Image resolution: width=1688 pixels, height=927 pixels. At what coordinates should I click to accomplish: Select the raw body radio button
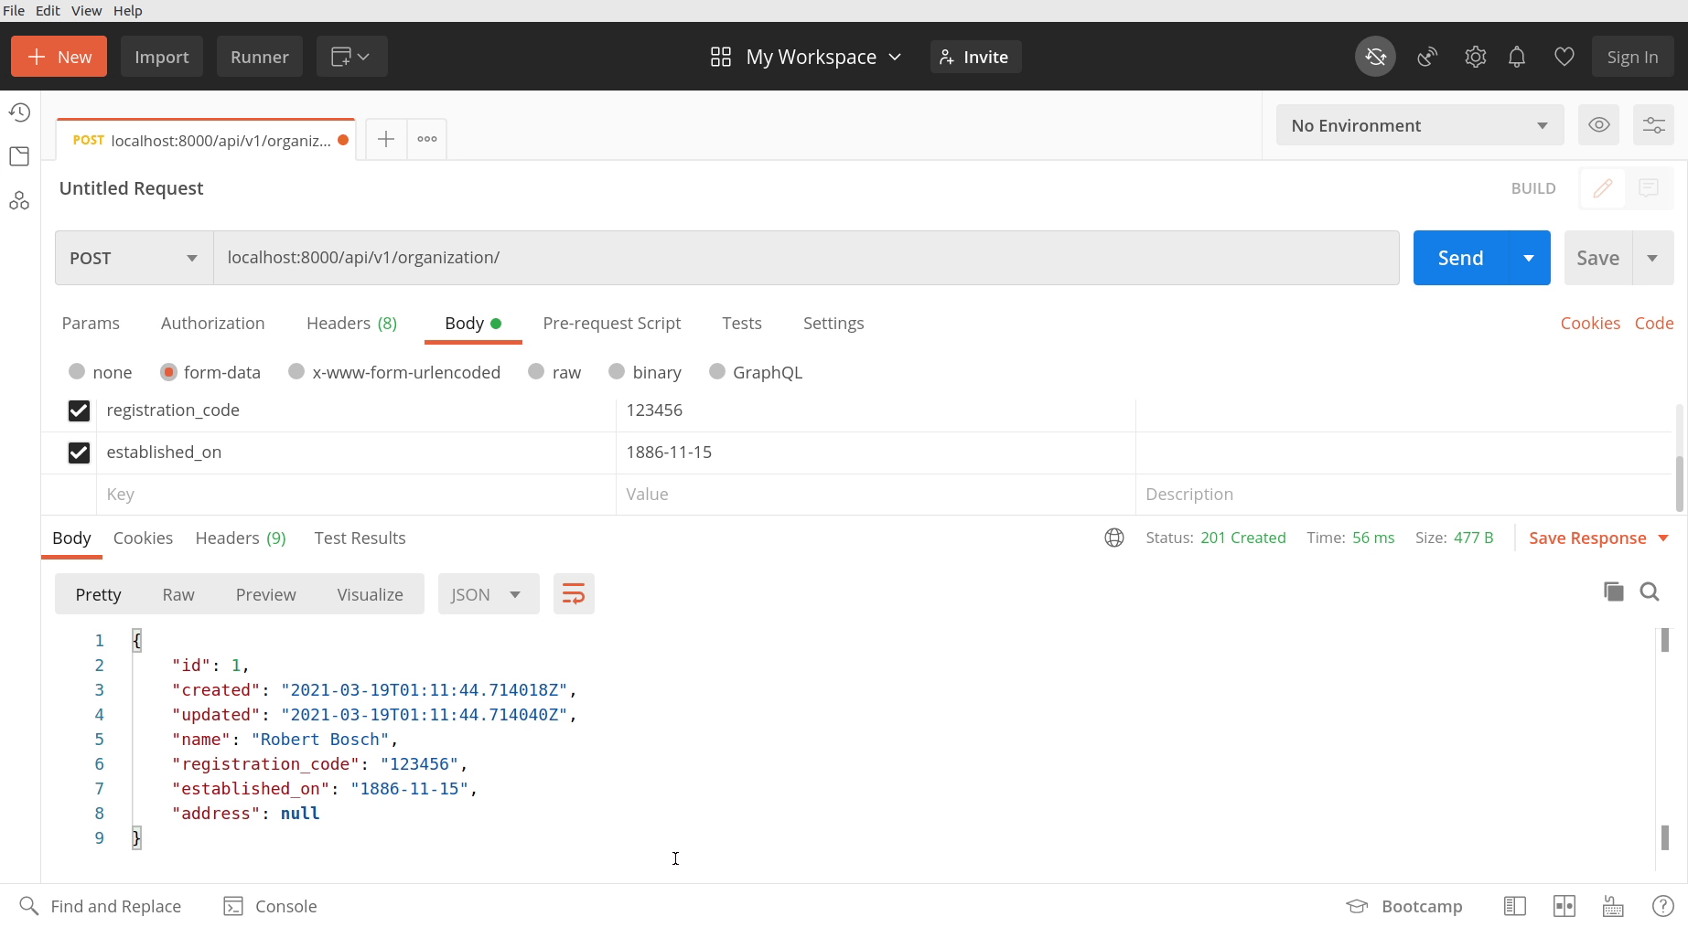point(537,371)
